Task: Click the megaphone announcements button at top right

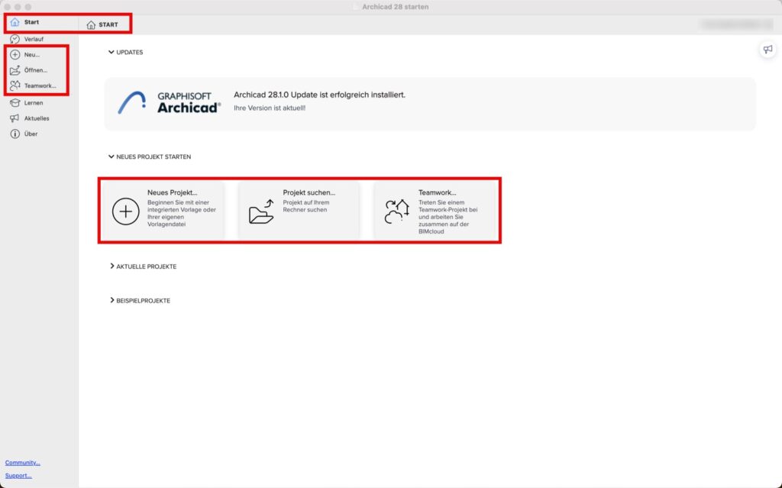Action: tap(767, 50)
